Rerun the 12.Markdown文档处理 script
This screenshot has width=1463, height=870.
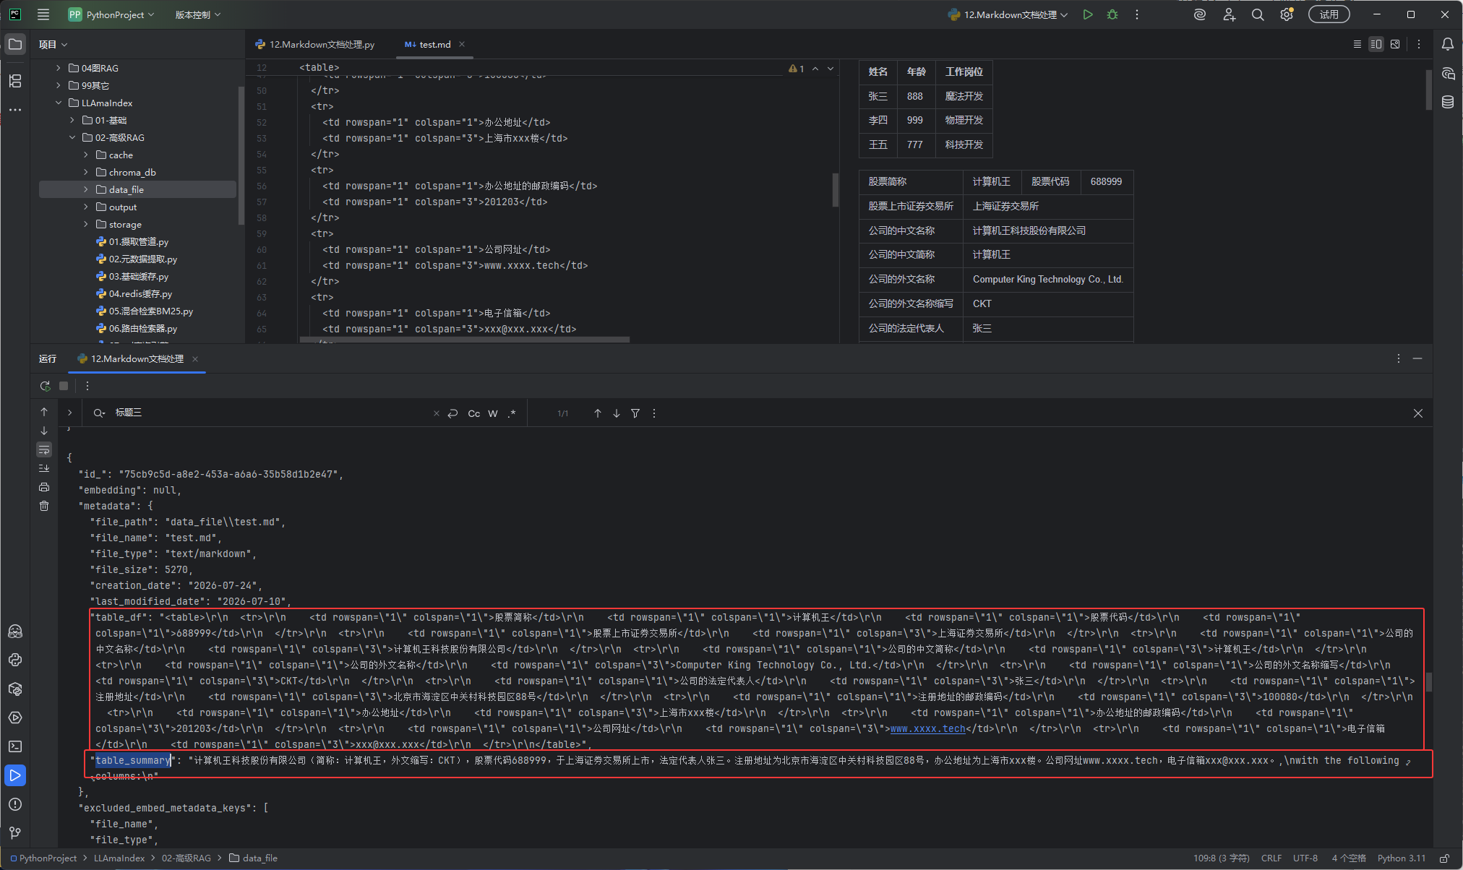(x=45, y=386)
